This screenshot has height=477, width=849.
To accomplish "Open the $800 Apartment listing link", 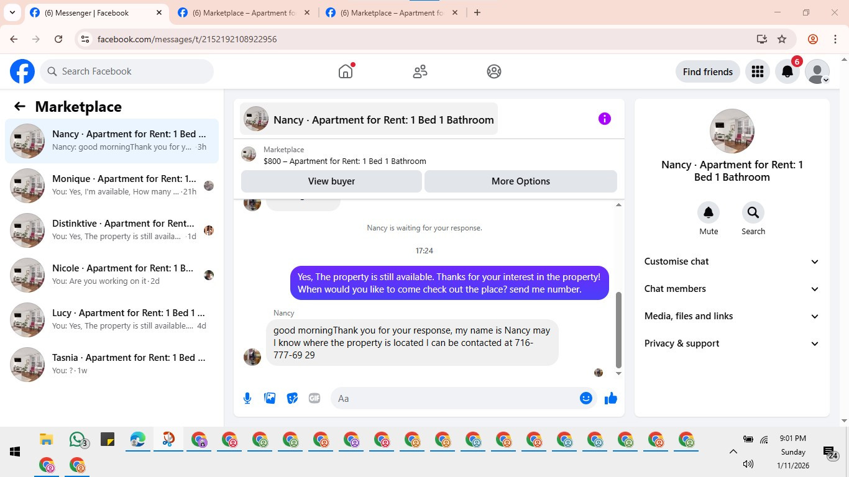I will (345, 161).
